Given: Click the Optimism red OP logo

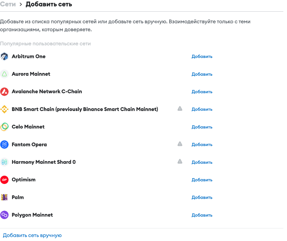Looking at the screenshot, I should coord(4,180).
